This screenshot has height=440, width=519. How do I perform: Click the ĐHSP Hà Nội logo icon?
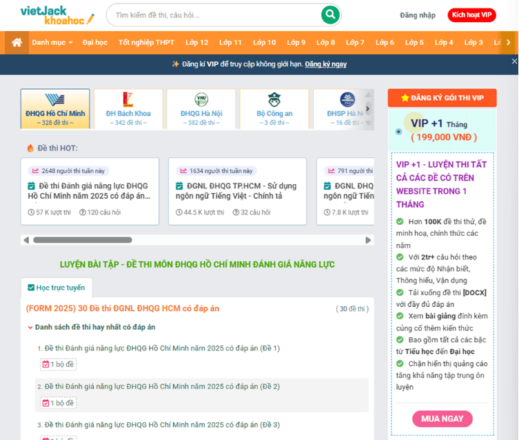click(x=347, y=99)
